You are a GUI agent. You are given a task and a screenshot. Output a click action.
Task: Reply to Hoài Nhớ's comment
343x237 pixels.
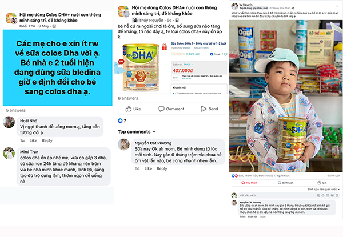(47, 140)
